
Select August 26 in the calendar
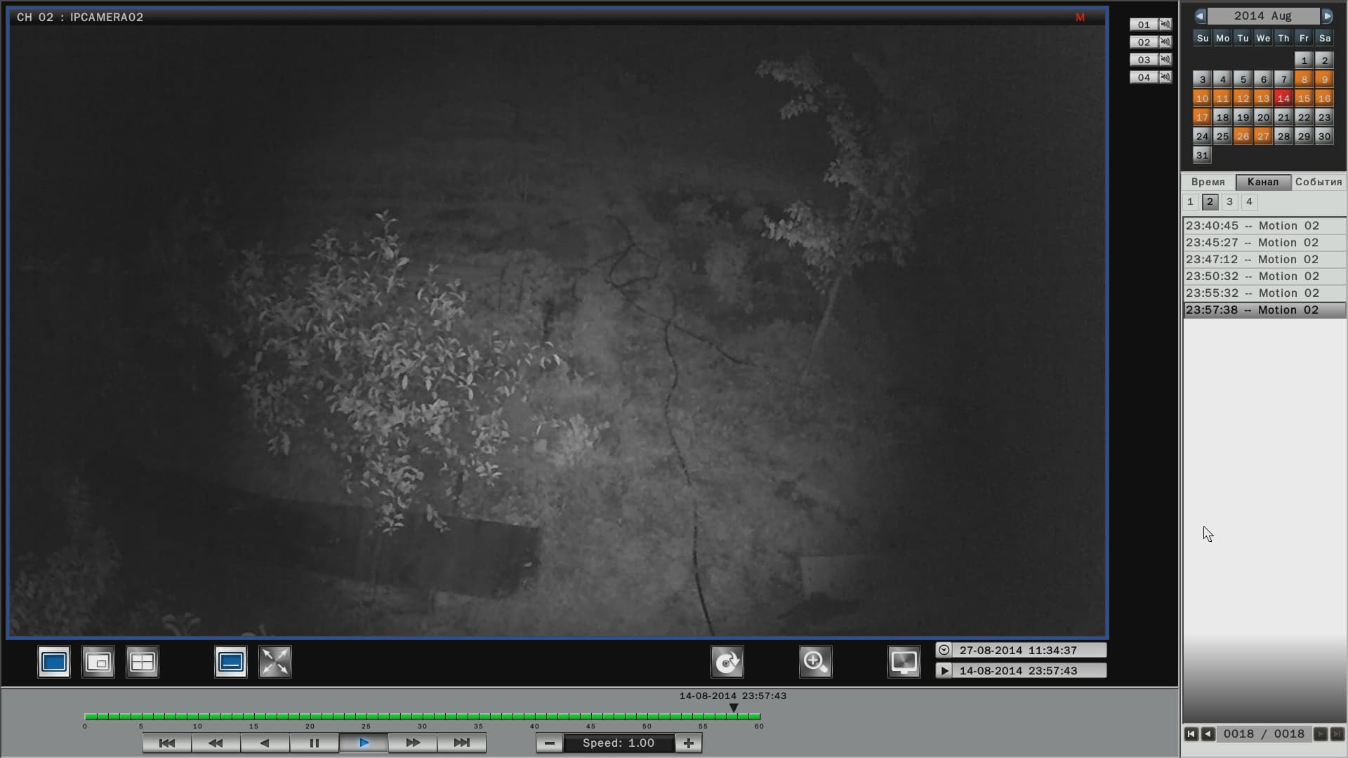pos(1243,136)
